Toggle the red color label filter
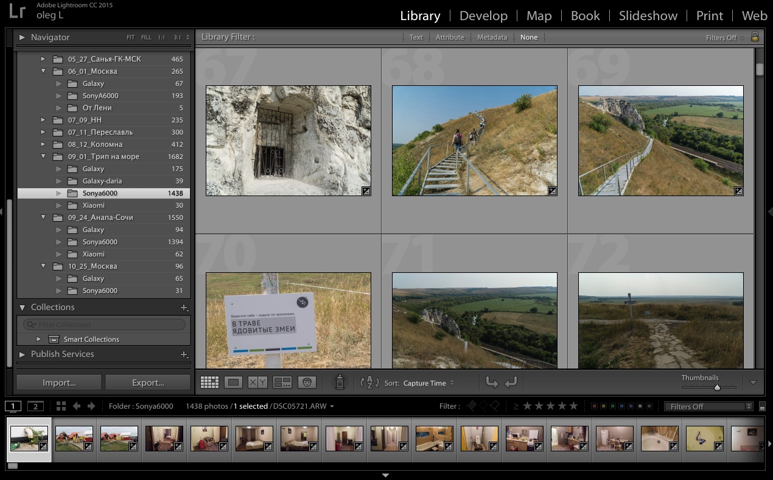The width and height of the screenshot is (773, 480). coord(594,406)
